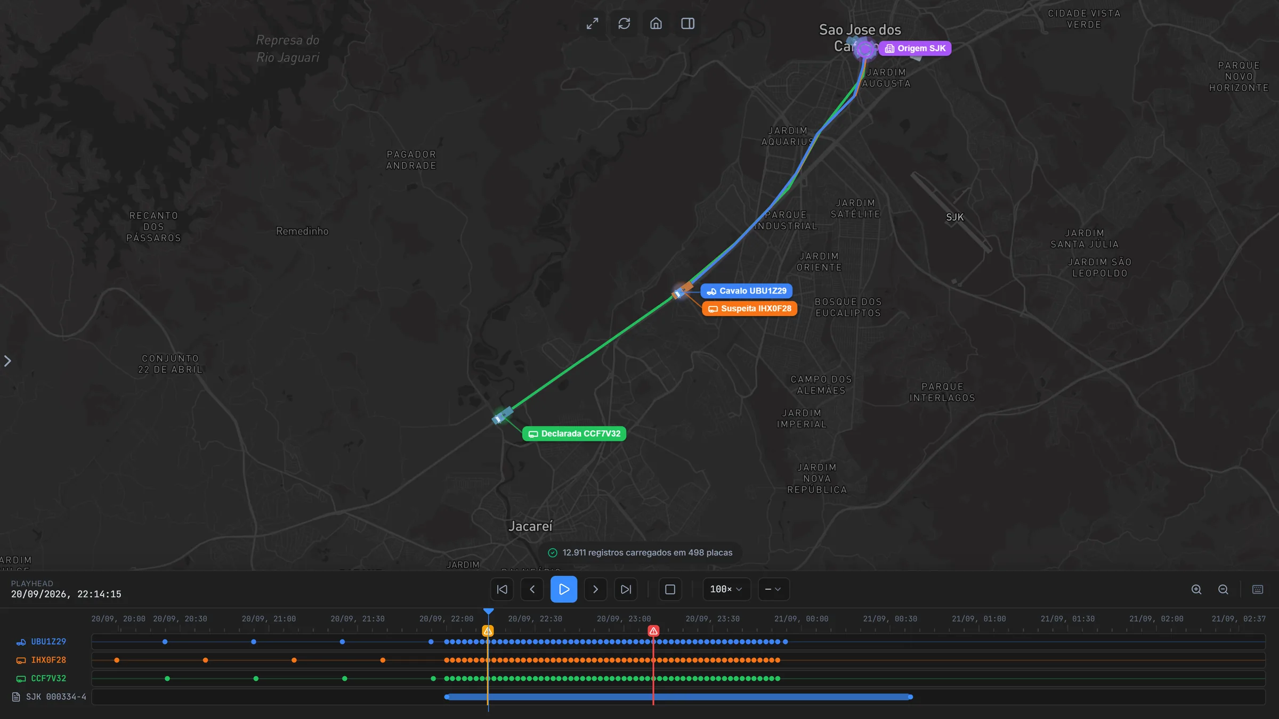Toggle the side panel layout icon
The height and width of the screenshot is (719, 1279).
pyautogui.click(x=687, y=23)
